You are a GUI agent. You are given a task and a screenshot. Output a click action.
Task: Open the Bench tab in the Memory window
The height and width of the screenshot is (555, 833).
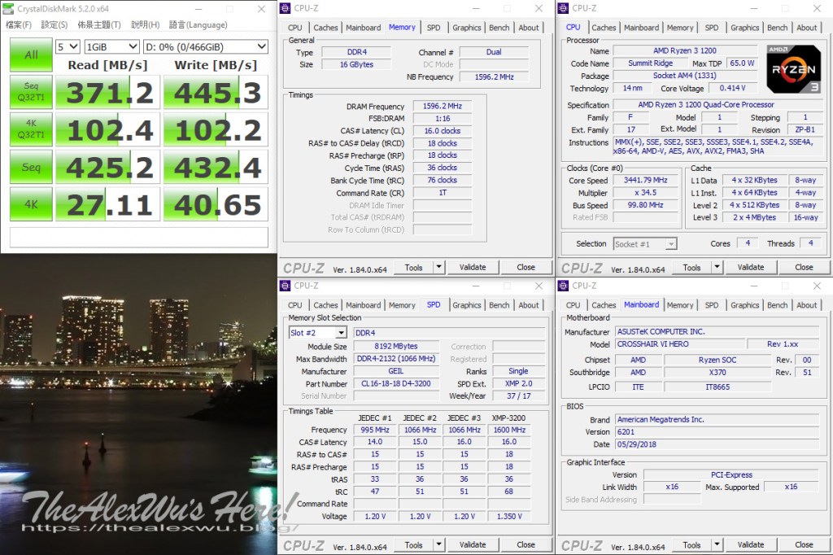499,27
